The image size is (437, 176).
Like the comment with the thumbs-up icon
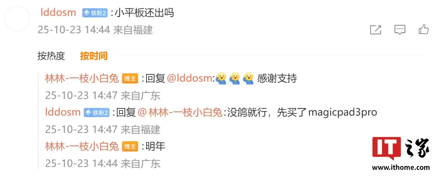click(424, 29)
